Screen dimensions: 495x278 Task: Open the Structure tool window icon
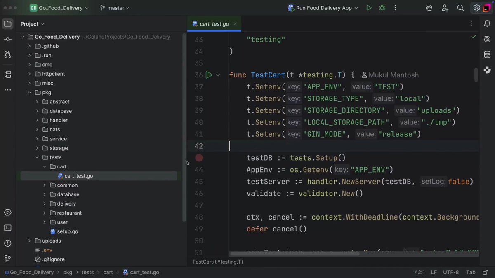pyautogui.click(x=8, y=75)
